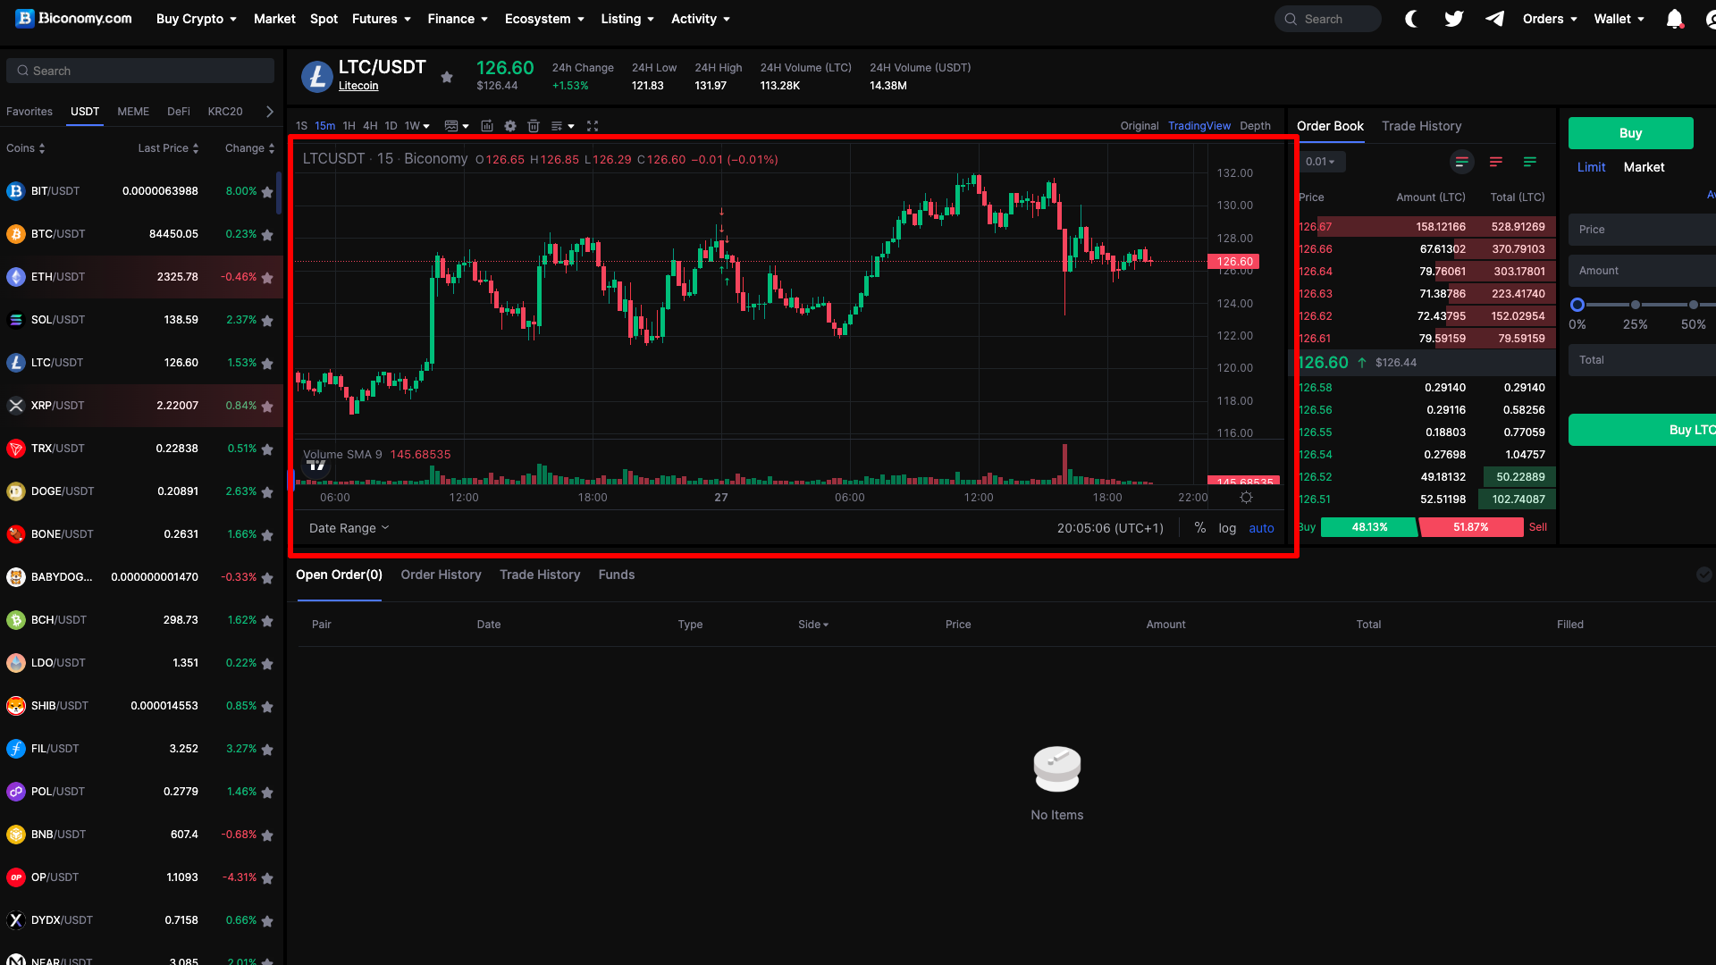Click the chart time axis settings gear
The image size is (1716, 965).
coord(1246,498)
